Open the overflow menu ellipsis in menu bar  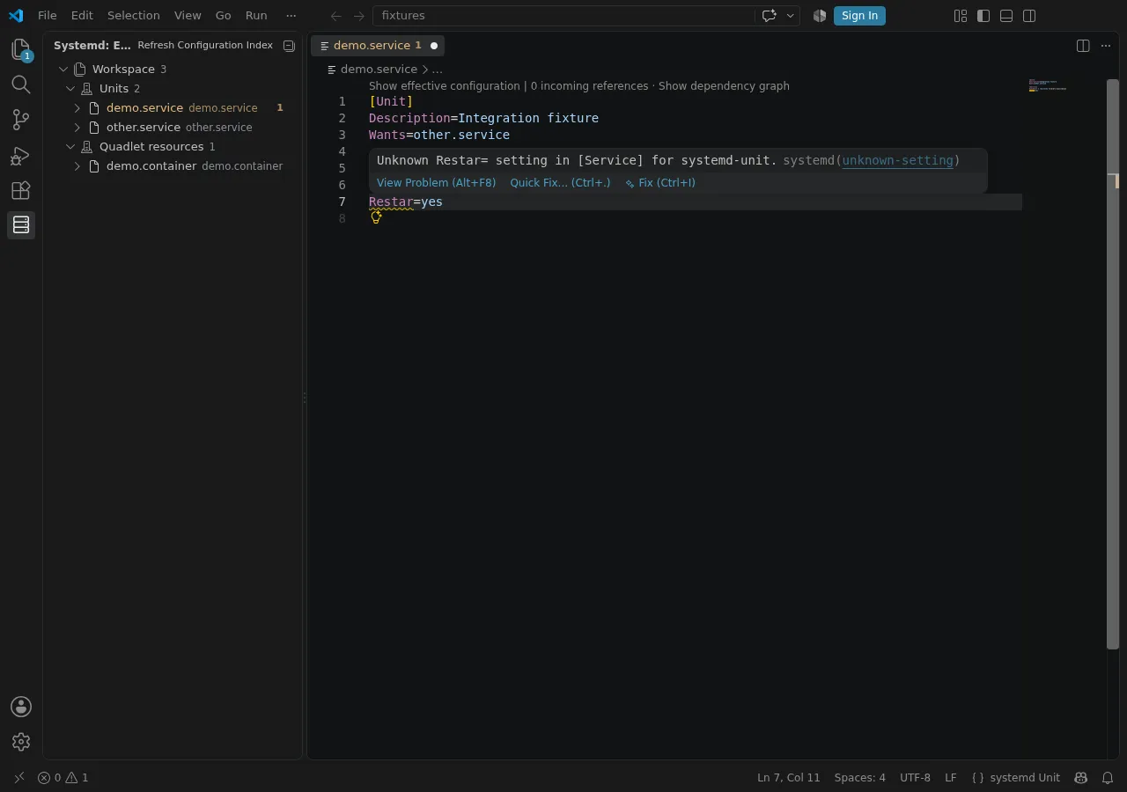[291, 16]
